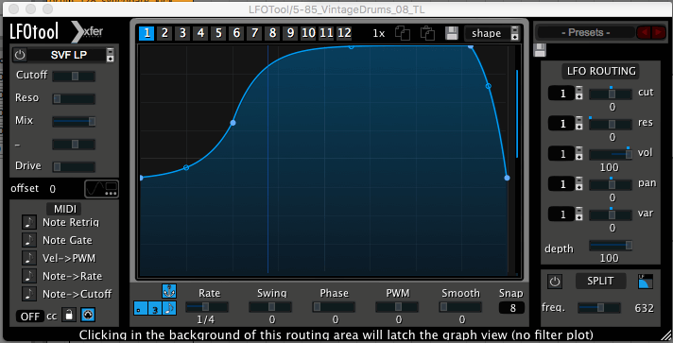This screenshot has width=673, height=343.
Task: Click the xfer logo
Action: click(x=88, y=32)
